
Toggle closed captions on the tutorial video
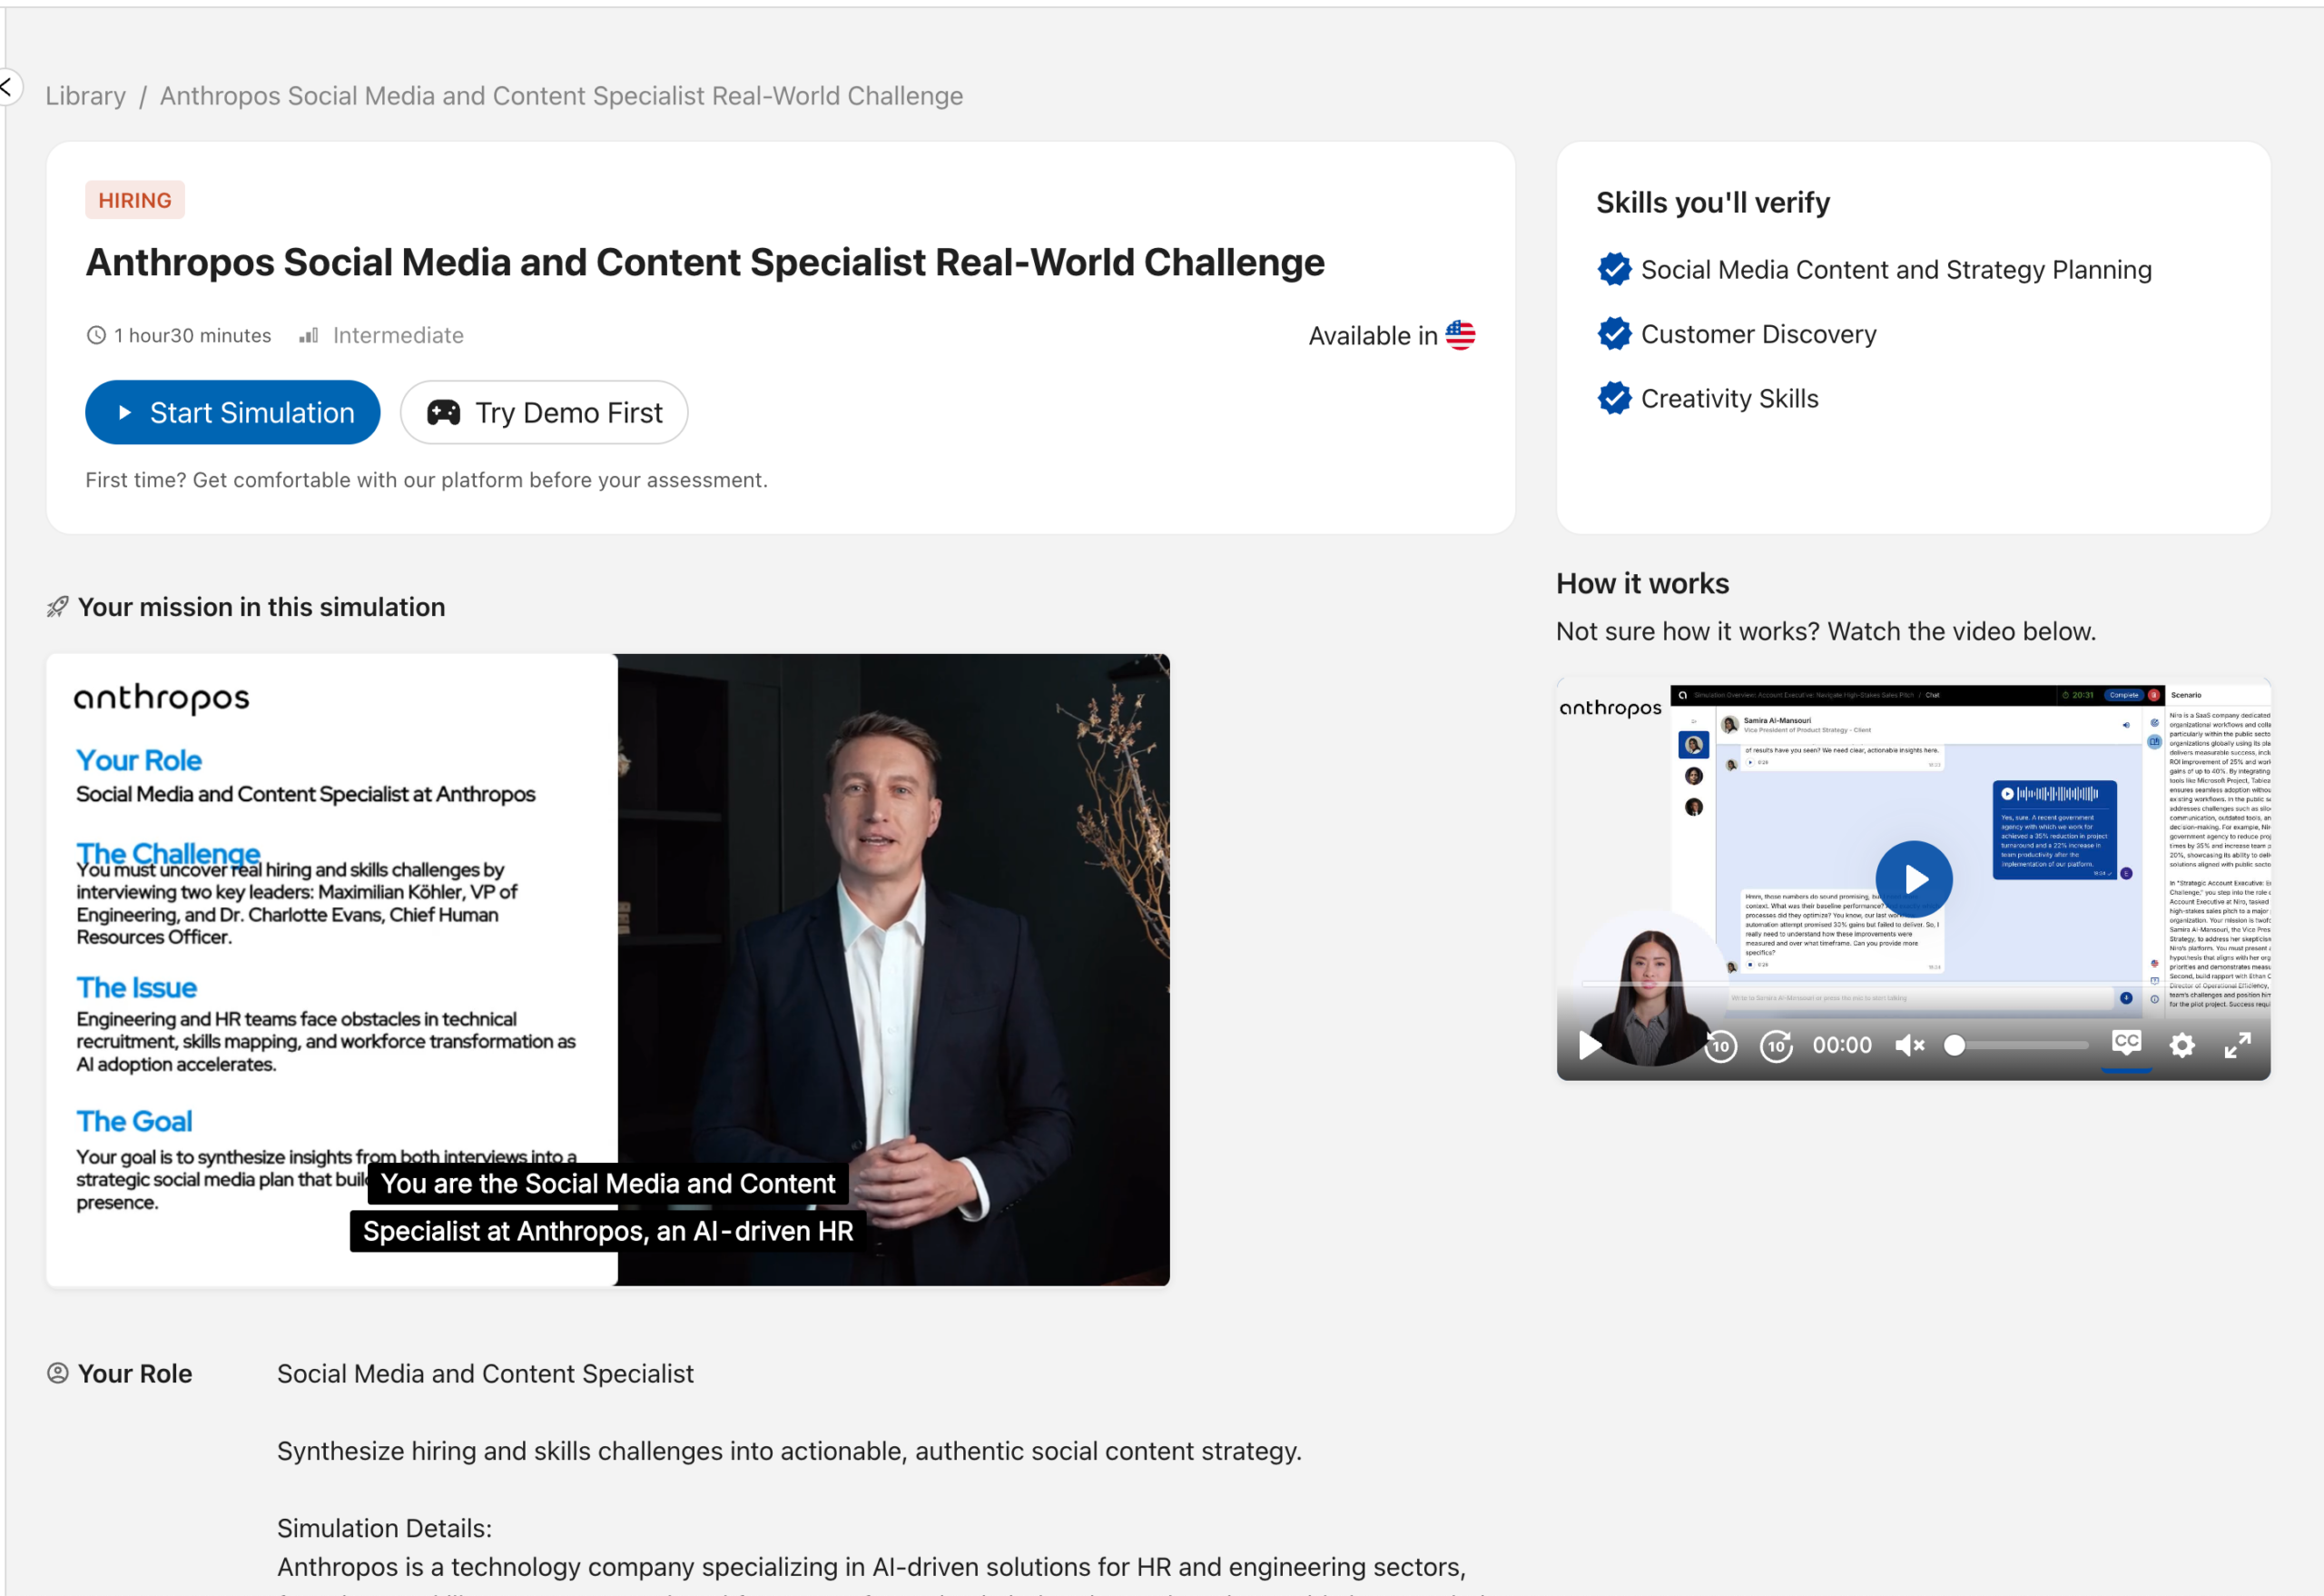pyautogui.click(x=2126, y=1043)
